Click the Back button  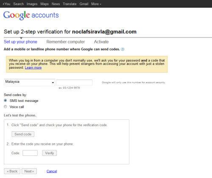pyautogui.click(x=12, y=171)
